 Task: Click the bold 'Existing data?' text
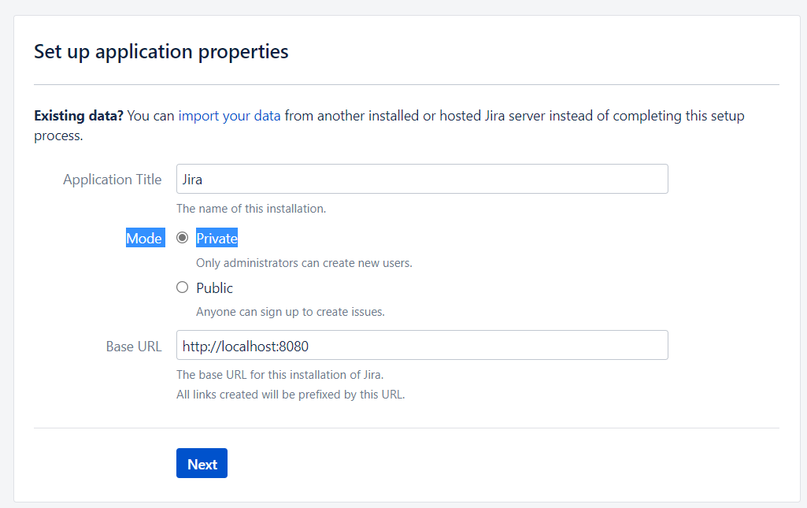click(x=79, y=116)
